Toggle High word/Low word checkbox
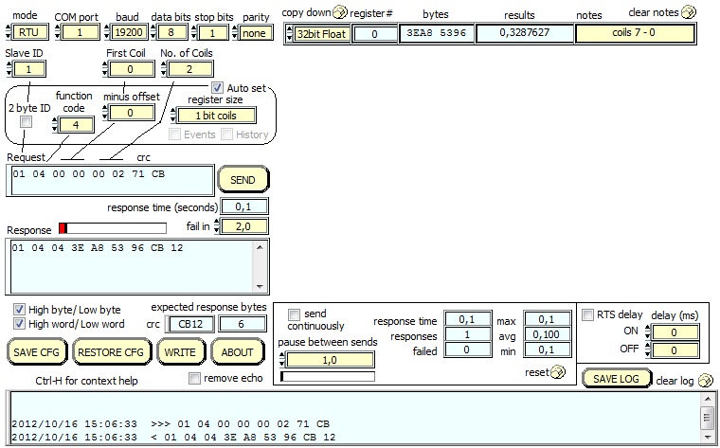Screen dimensions: 720x448 [x=19, y=324]
